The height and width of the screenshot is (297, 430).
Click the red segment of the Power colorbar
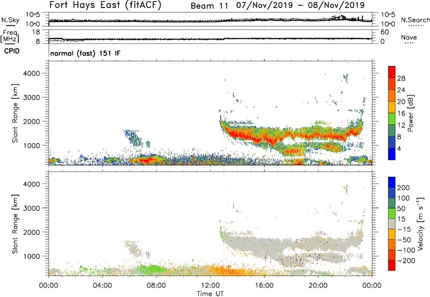point(392,72)
